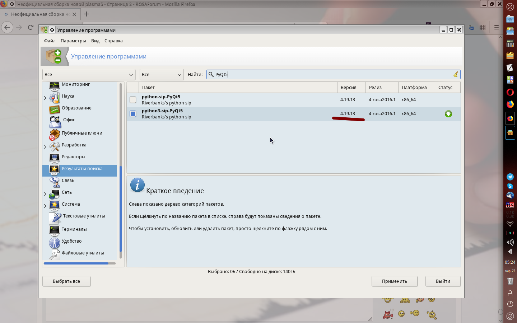
Task: Open the 'Вид' menu
Action: [95, 41]
